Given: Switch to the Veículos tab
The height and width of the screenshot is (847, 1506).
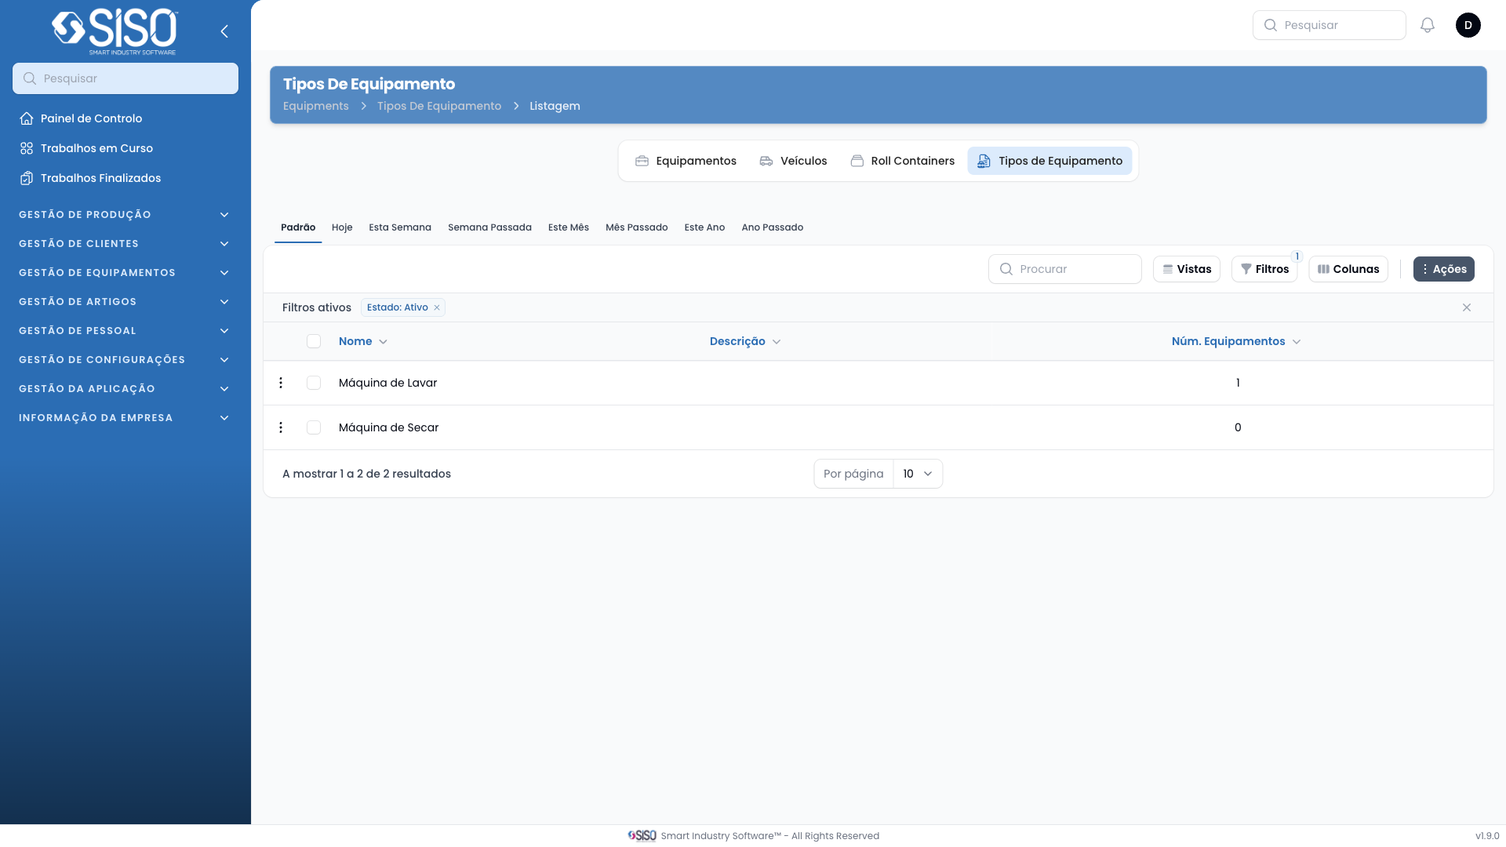Looking at the screenshot, I should point(793,161).
